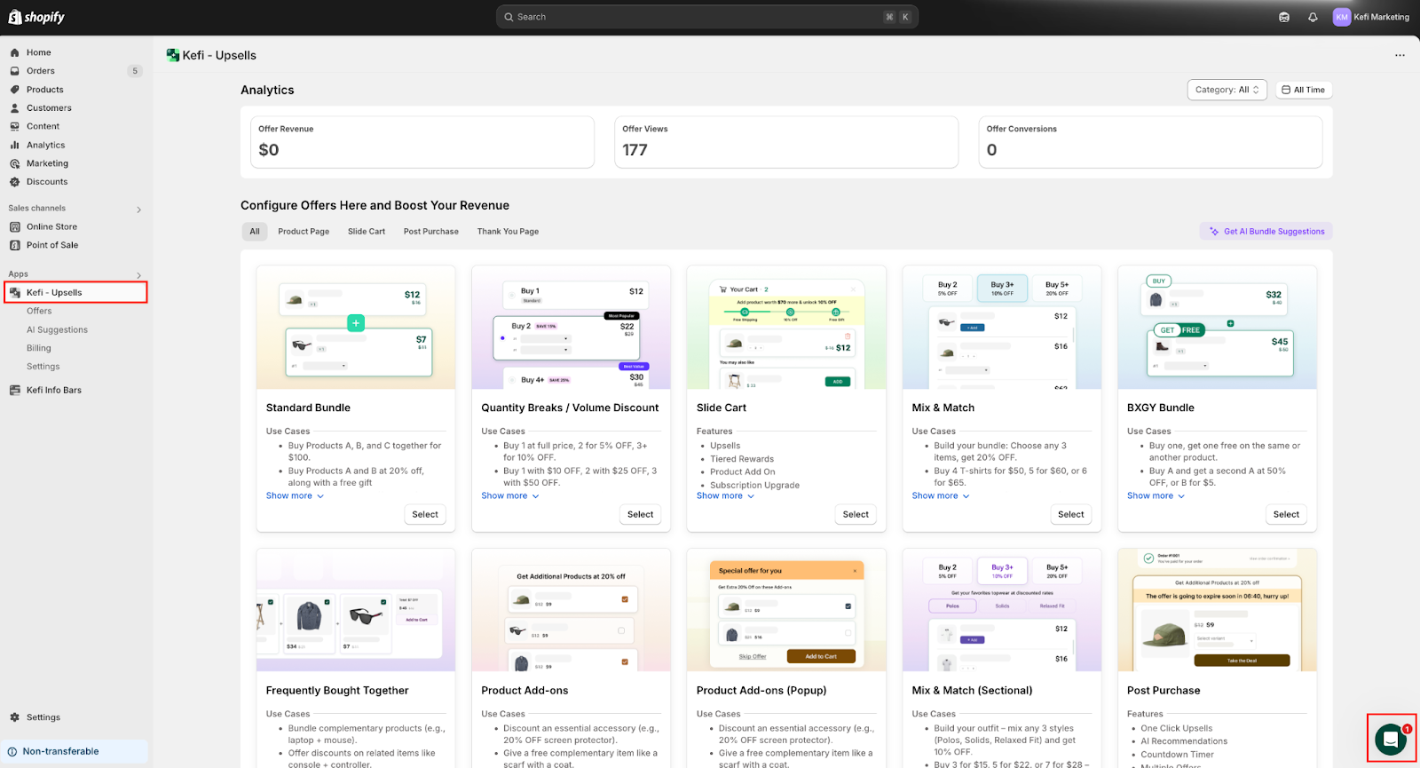The image size is (1420, 768).
Task: Open the notifications bell icon
Action: pos(1313,17)
